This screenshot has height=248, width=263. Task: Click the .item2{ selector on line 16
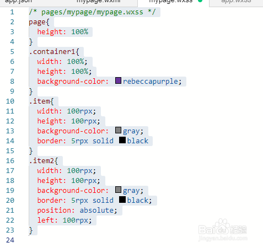(x=44, y=161)
